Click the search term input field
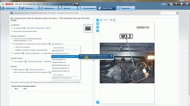This screenshot has height=106, width=190. [x=168, y=13]
